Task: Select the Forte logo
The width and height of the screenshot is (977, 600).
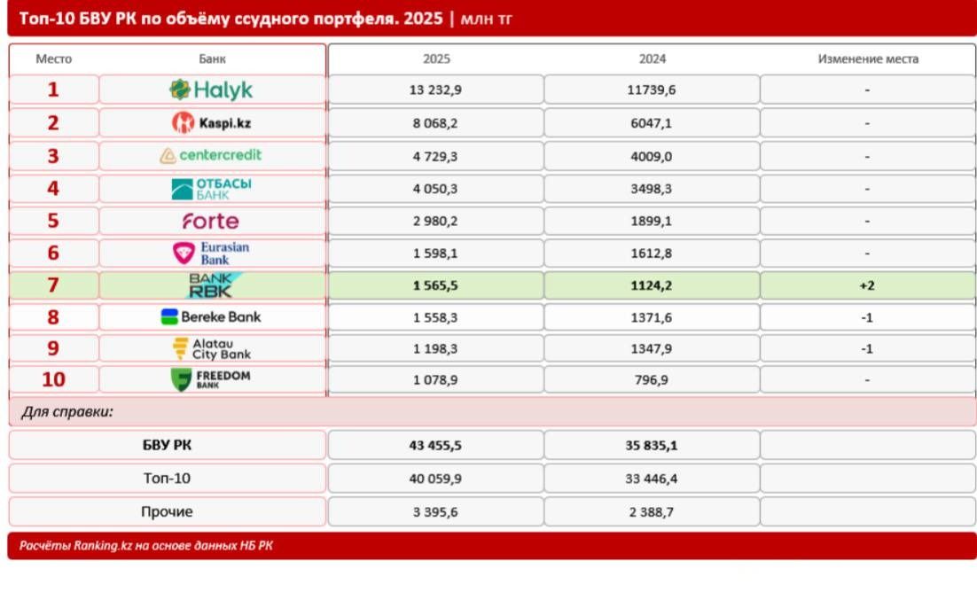Action: click(x=211, y=222)
